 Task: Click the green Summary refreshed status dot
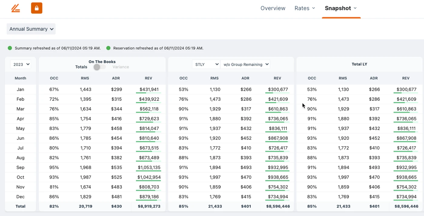(x=10, y=48)
